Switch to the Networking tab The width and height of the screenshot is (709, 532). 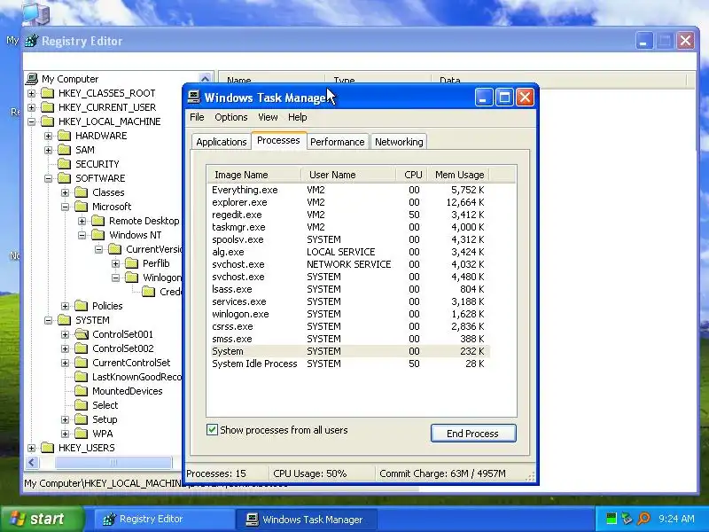(399, 142)
